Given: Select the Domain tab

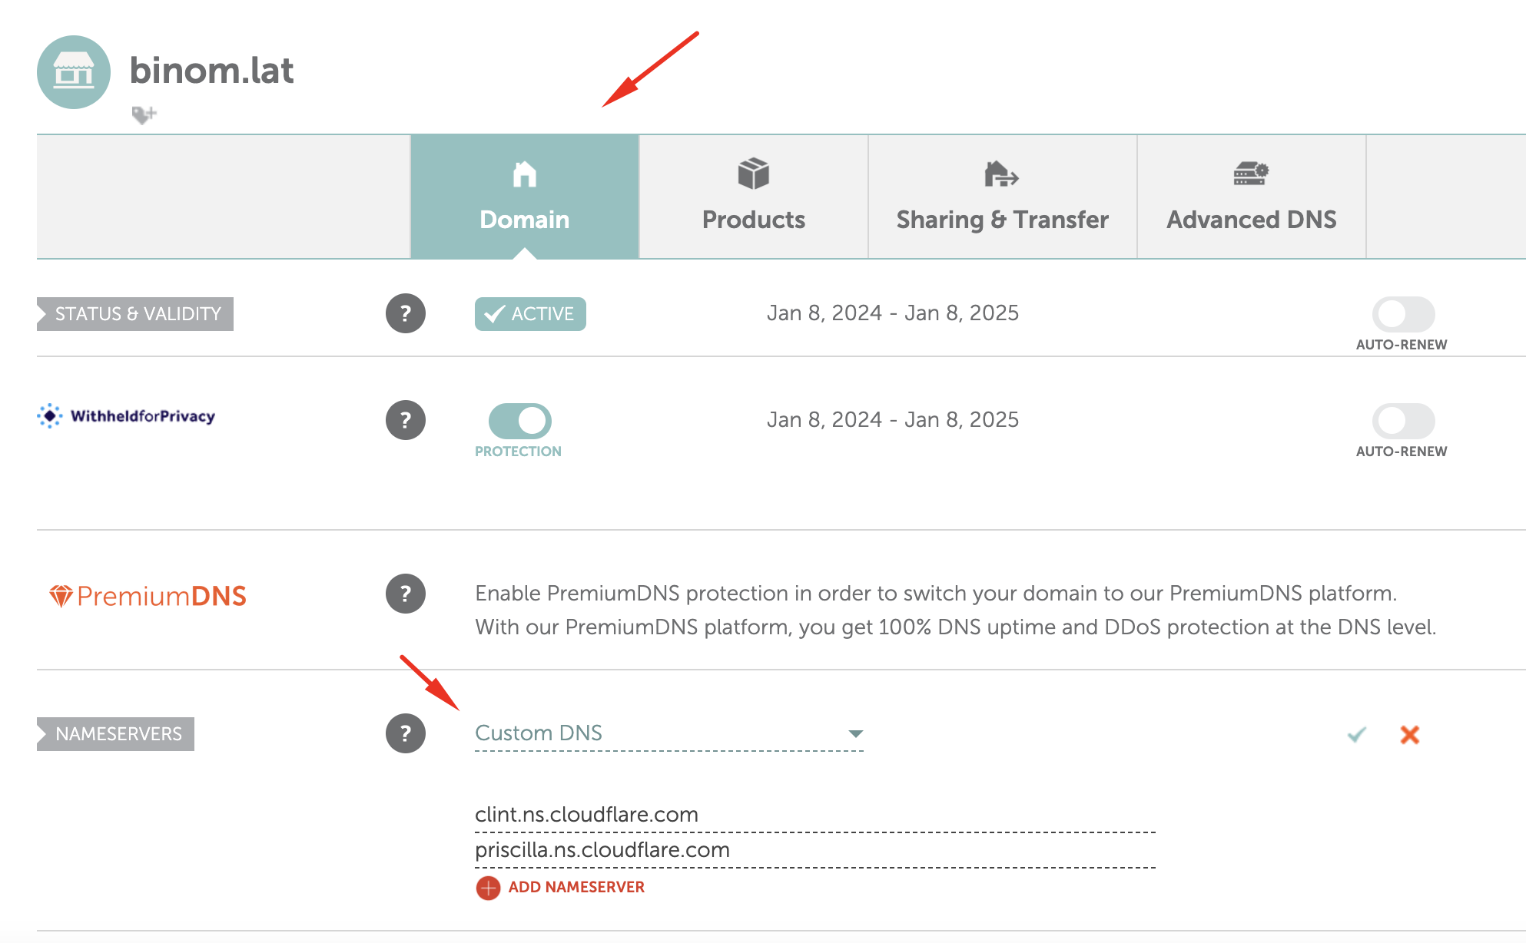Looking at the screenshot, I should click(525, 197).
